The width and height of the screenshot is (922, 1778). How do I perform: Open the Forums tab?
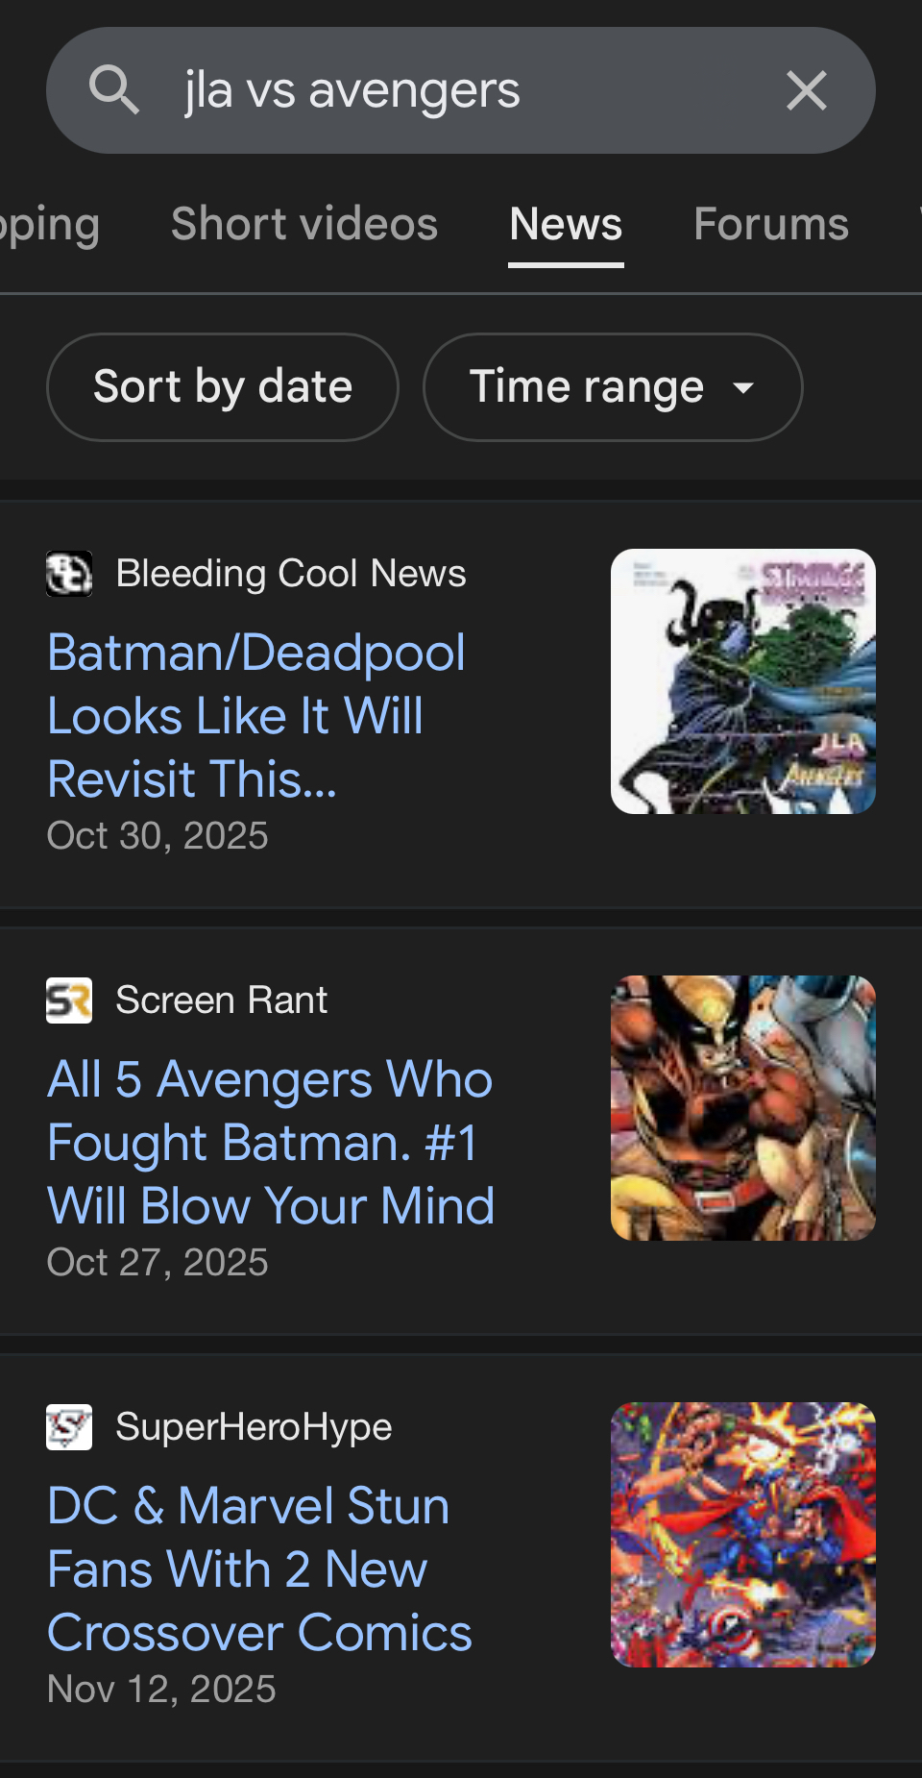tap(770, 225)
